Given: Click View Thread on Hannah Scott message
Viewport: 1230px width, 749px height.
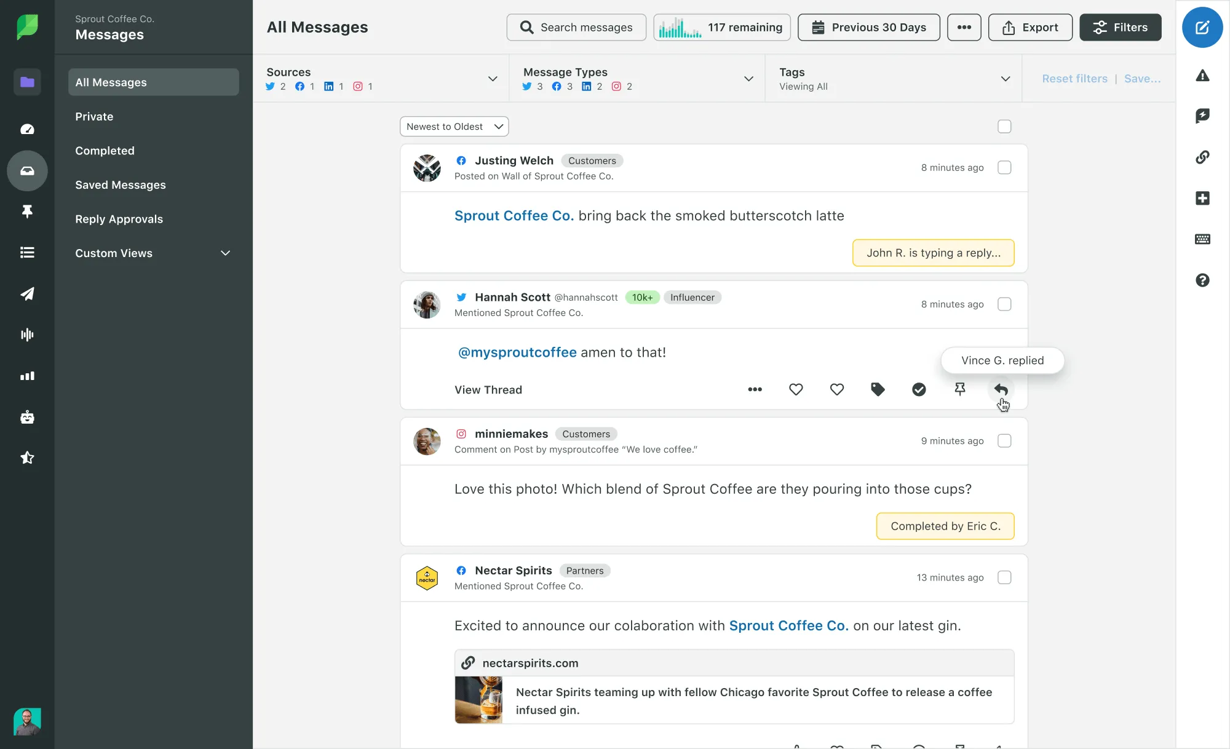Looking at the screenshot, I should pyautogui.click(x=488, y=389).
